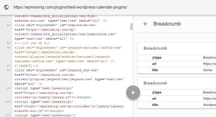Click the jquery-migrate.min.js code line

click(x=39, y=111)
